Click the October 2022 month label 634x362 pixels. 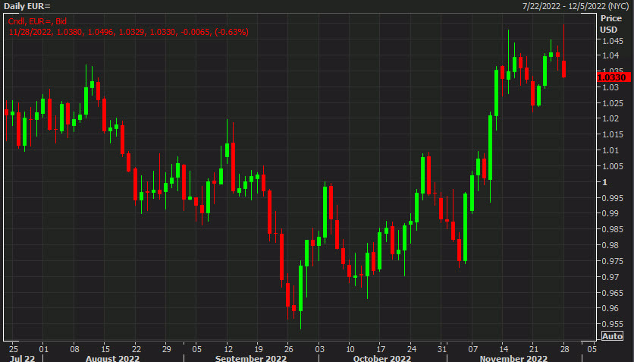tap(382, 358)
